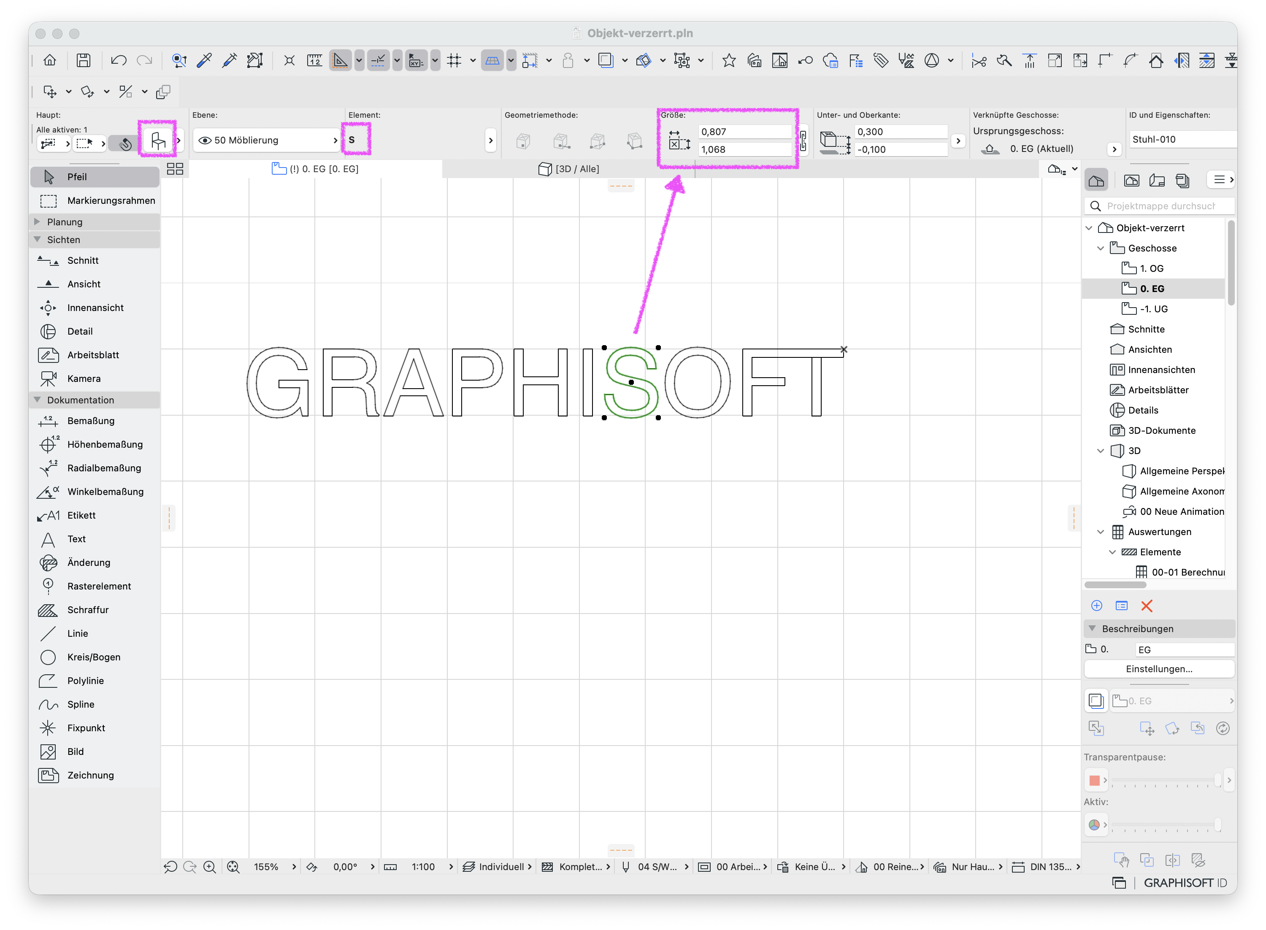
Task: Collapse the Geschosse tree node
Action: 1101,248
